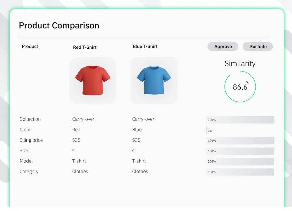Select the Category row label

[x=29, y=171]
